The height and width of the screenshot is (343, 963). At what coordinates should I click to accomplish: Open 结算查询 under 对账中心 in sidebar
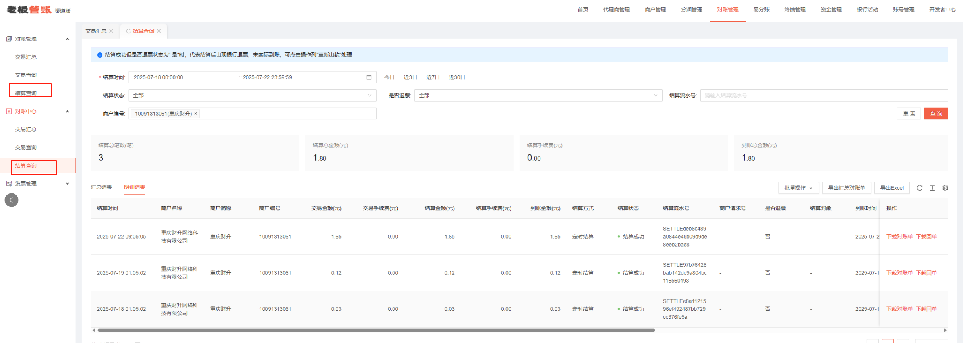tap(26, 166)
